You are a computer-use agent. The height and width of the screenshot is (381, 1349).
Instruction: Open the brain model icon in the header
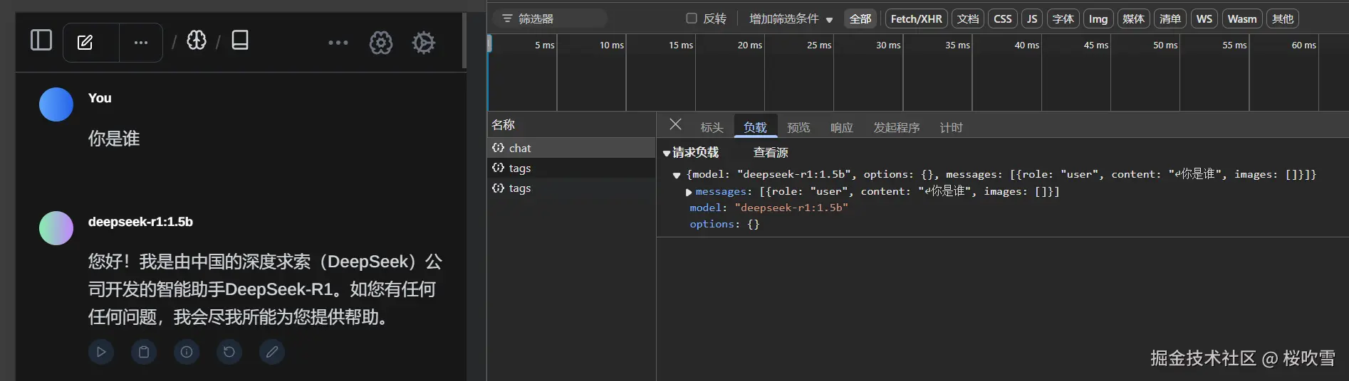(197, 41)
